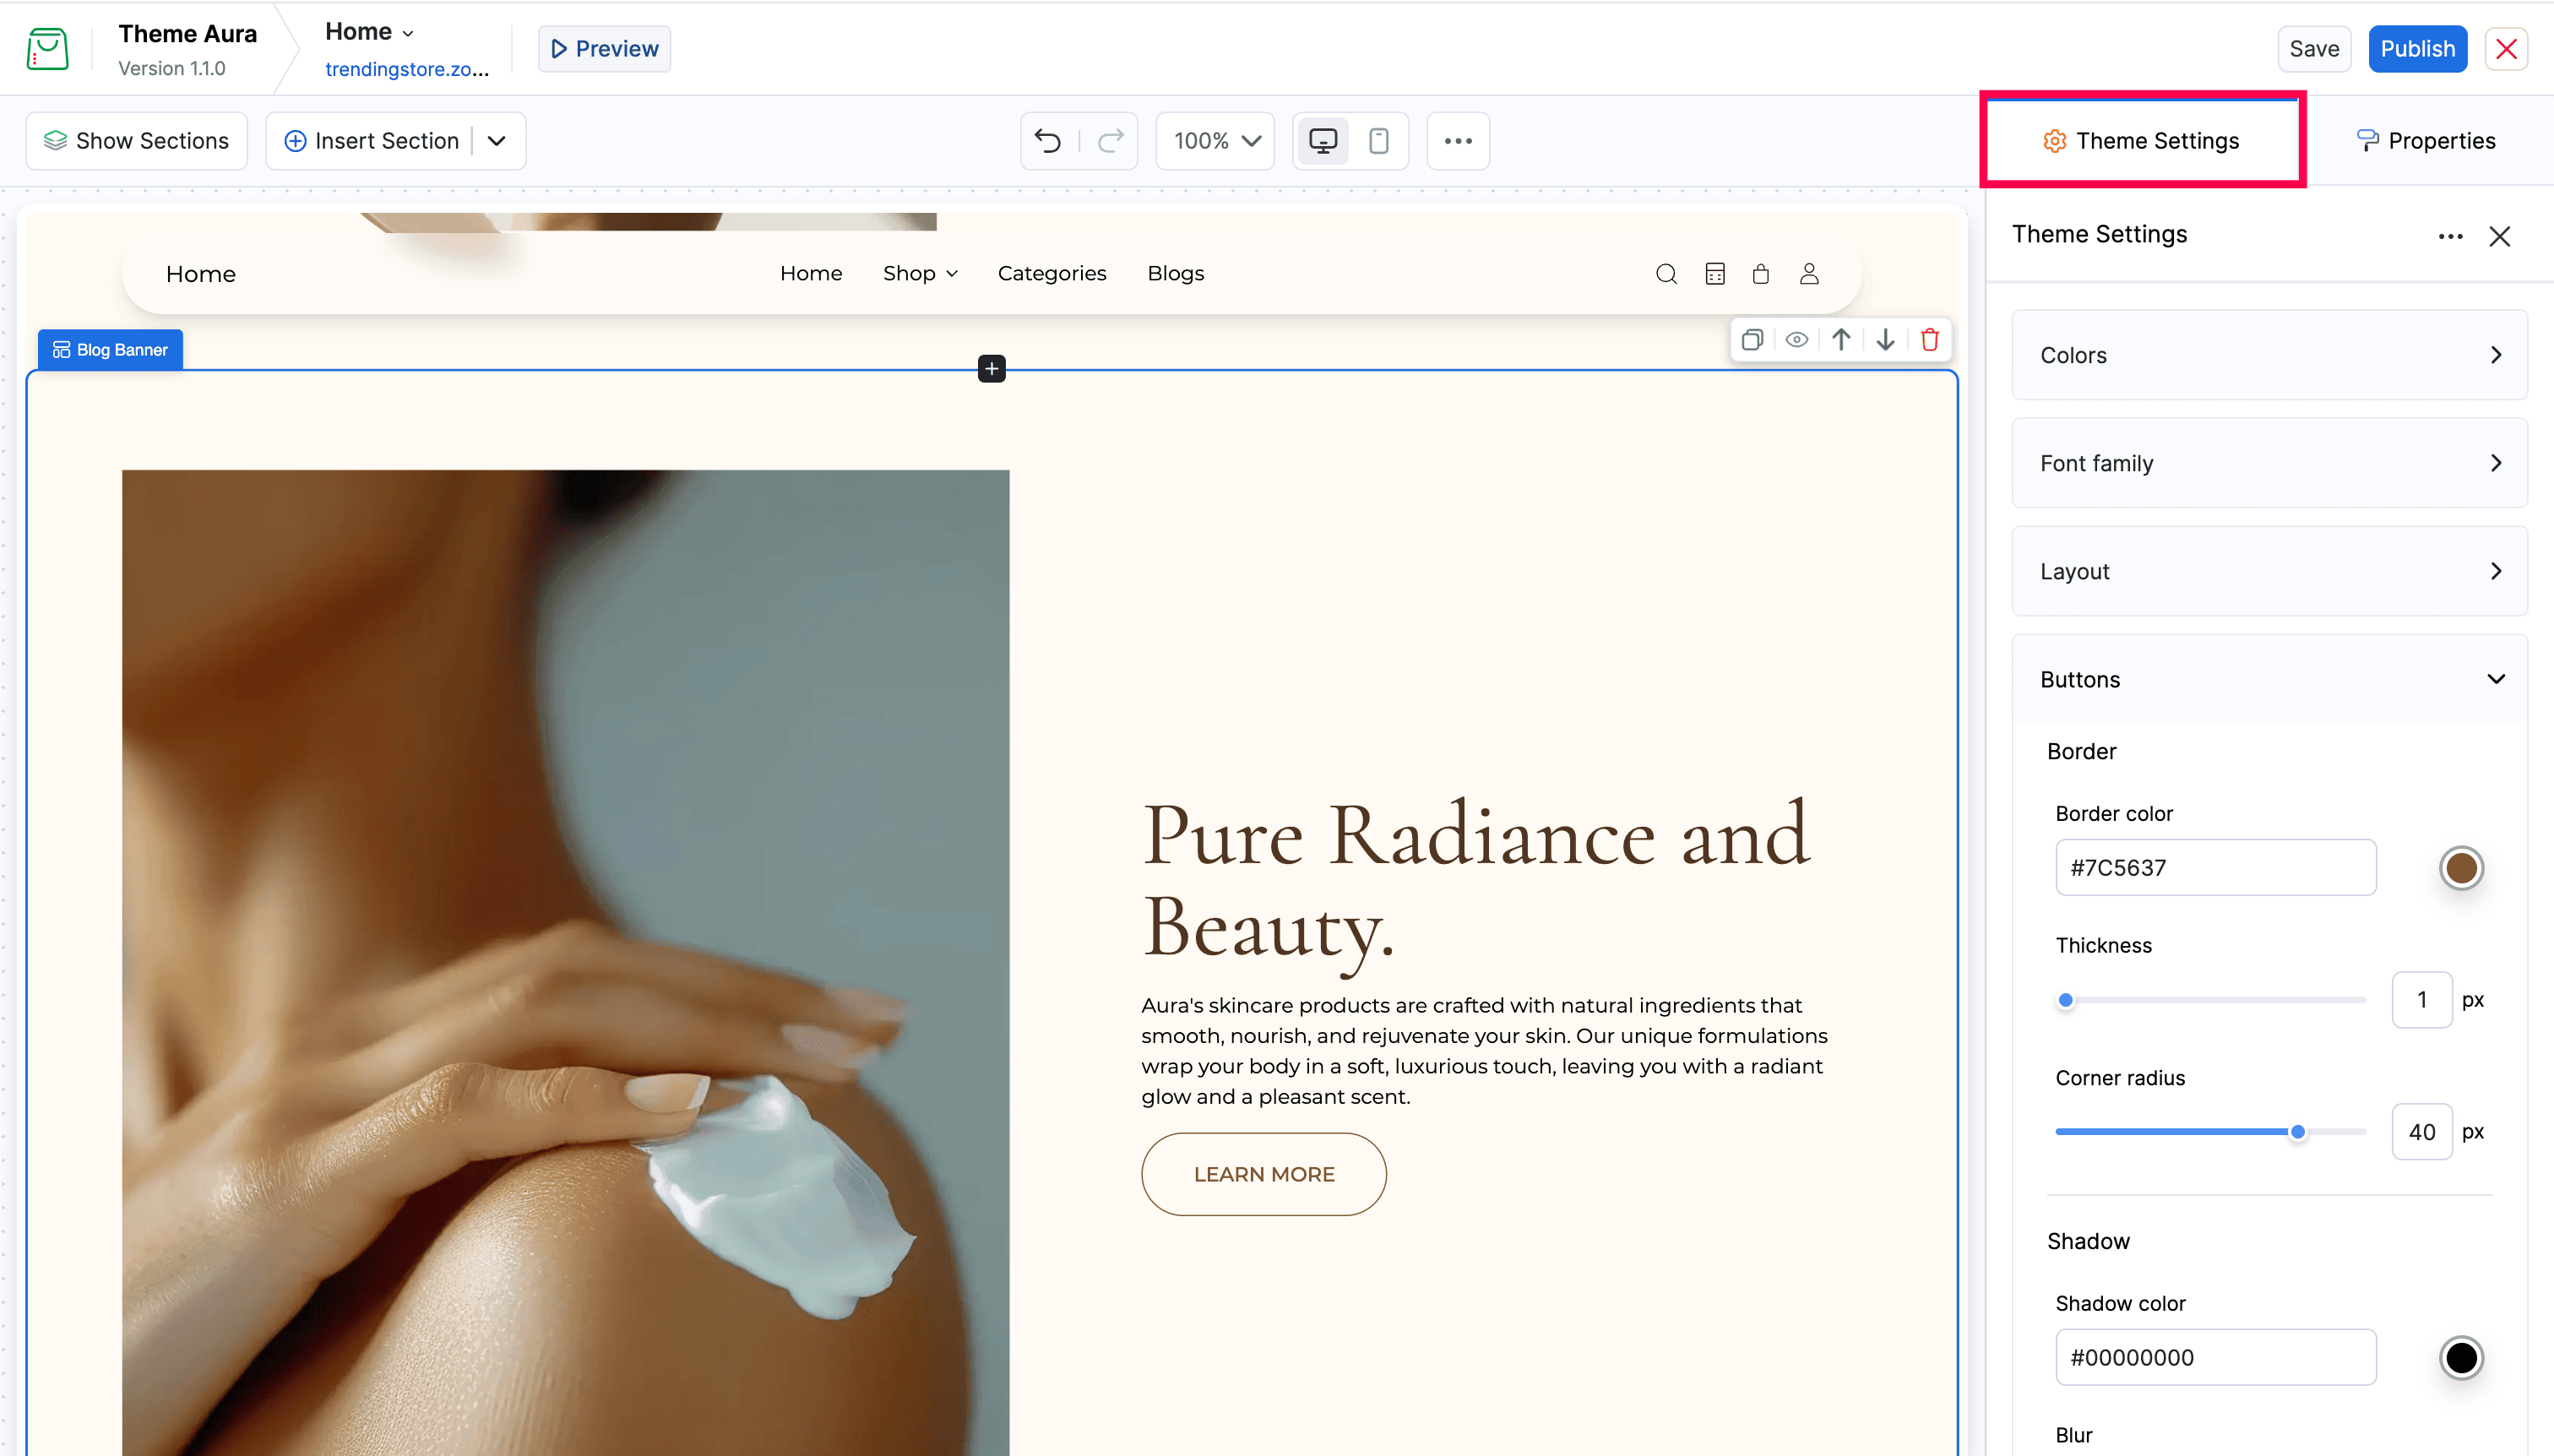Screen dimensions: 2554x1456
Task: Select Categories in site navigation
Action: 1052,273
